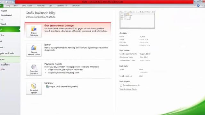Screen dimensions: 205x115
Task: Open Seçenekler from the sidebar
Action: coord(6,65)
